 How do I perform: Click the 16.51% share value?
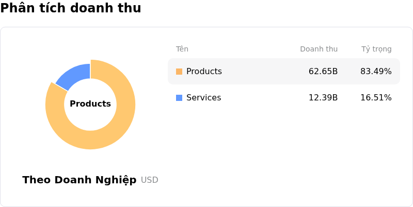pos(376,98)
